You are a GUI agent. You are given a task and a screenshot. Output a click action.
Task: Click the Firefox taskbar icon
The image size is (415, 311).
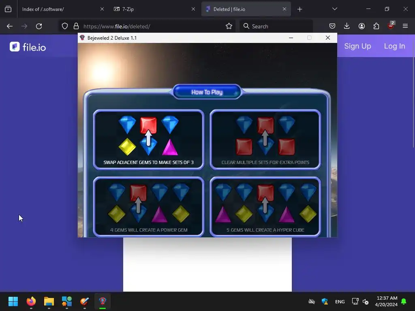click(x=31, y=301)
